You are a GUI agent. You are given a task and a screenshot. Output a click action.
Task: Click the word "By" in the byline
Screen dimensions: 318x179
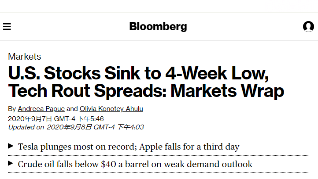point(12,108)
